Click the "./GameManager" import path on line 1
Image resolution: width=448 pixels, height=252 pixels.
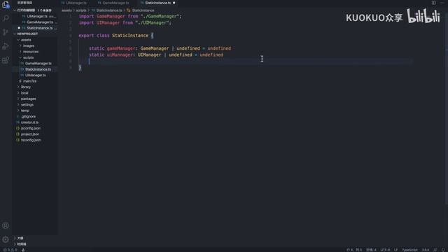pyautogui.click(x=160, y=16)
